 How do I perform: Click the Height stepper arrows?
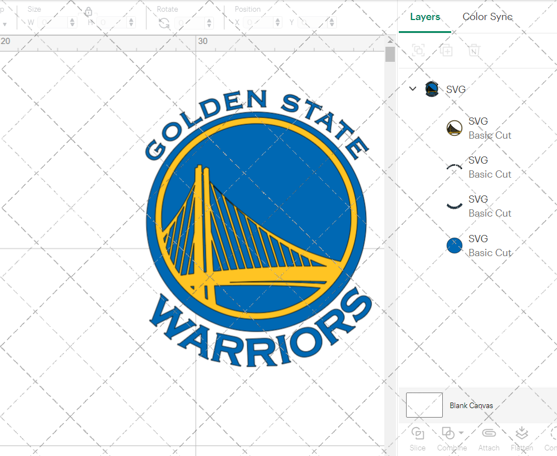tap(131, 23)
